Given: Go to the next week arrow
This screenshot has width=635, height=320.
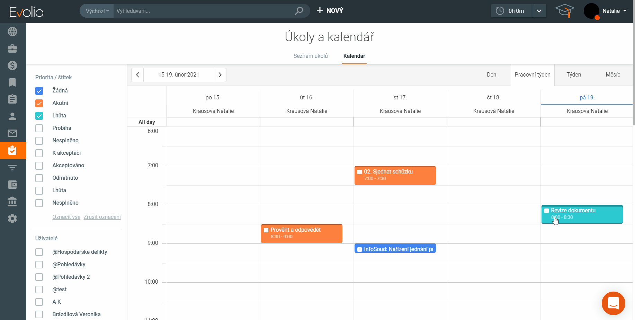Looking at the screenshot, I should (220, 75).
